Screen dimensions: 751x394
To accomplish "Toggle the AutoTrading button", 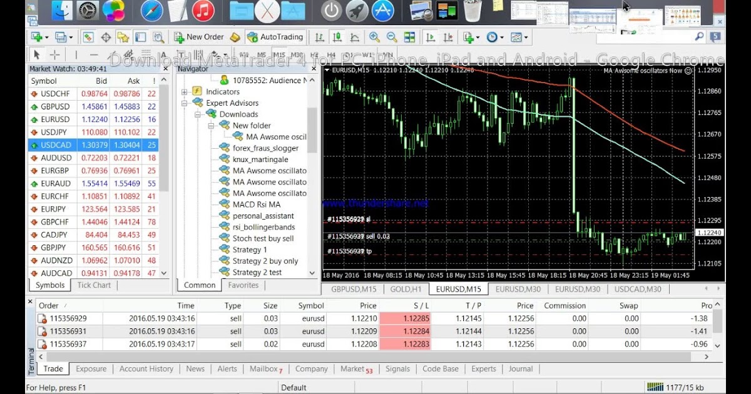I will (275, 37).
